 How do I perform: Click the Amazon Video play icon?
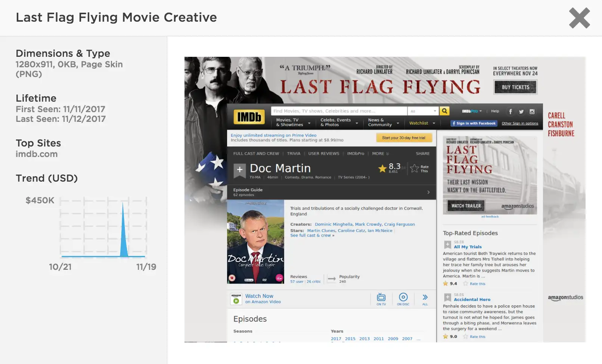pos(236,299)
